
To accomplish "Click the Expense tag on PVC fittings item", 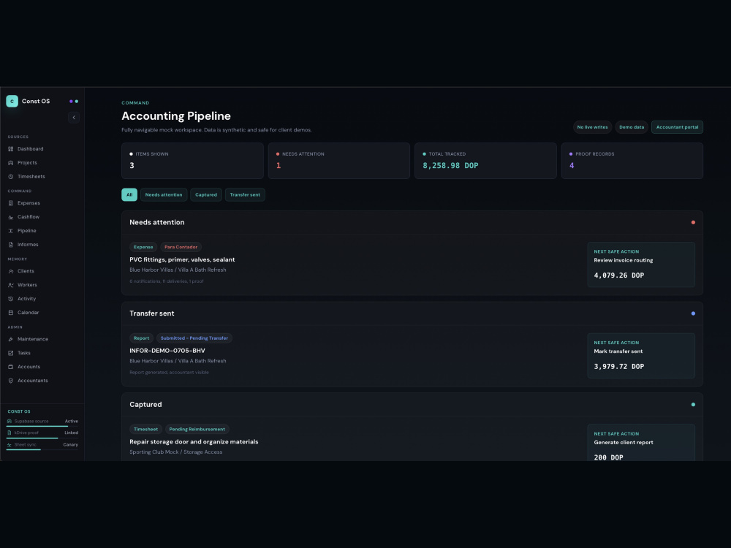I will tap(143, 247).
